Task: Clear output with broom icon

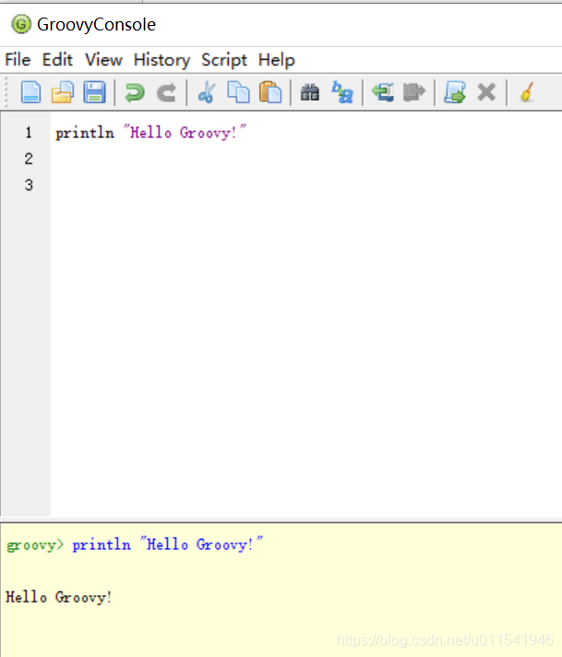Action: [x=527, y=92]
